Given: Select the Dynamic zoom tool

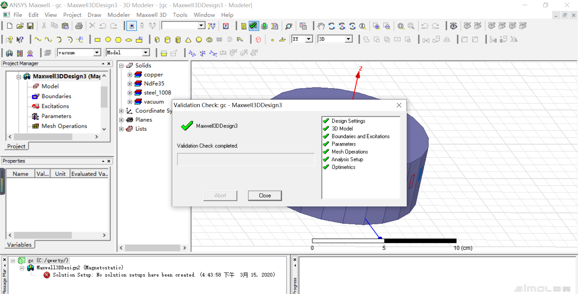Looking at the screenshot, I should (363, 26).
